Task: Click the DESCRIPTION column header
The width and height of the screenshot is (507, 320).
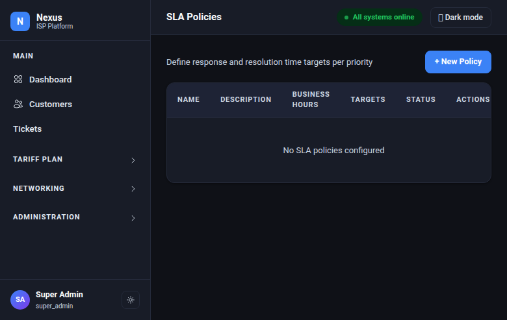Action: tap(246, 99)
